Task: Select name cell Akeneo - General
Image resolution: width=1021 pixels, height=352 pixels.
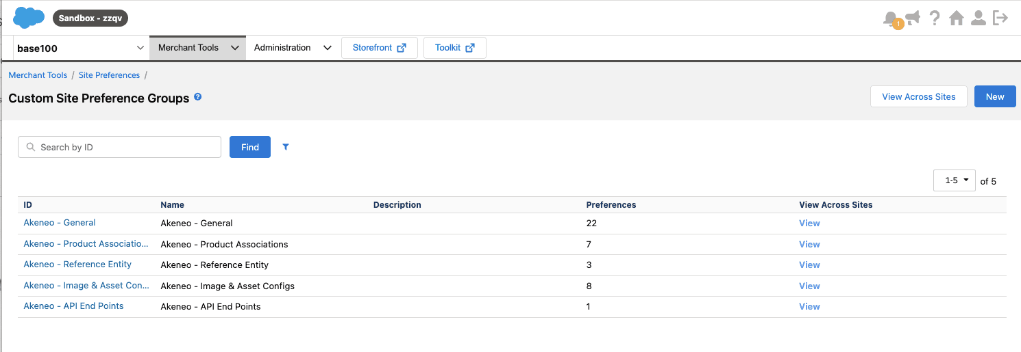Action: (197, 224)
